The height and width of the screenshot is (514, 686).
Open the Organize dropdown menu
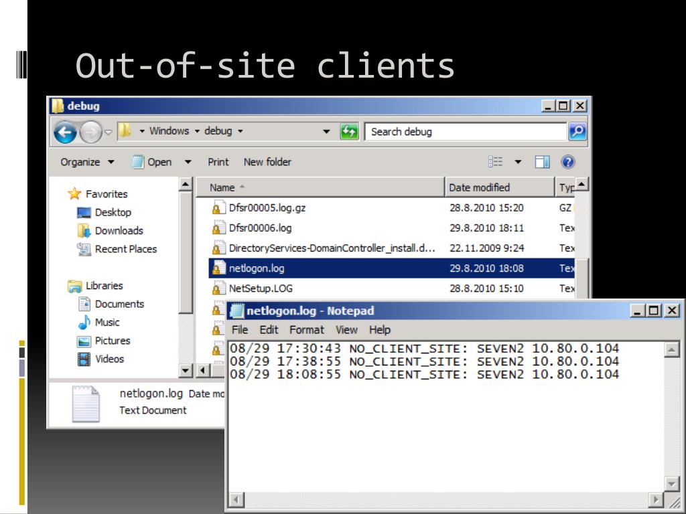88,162
